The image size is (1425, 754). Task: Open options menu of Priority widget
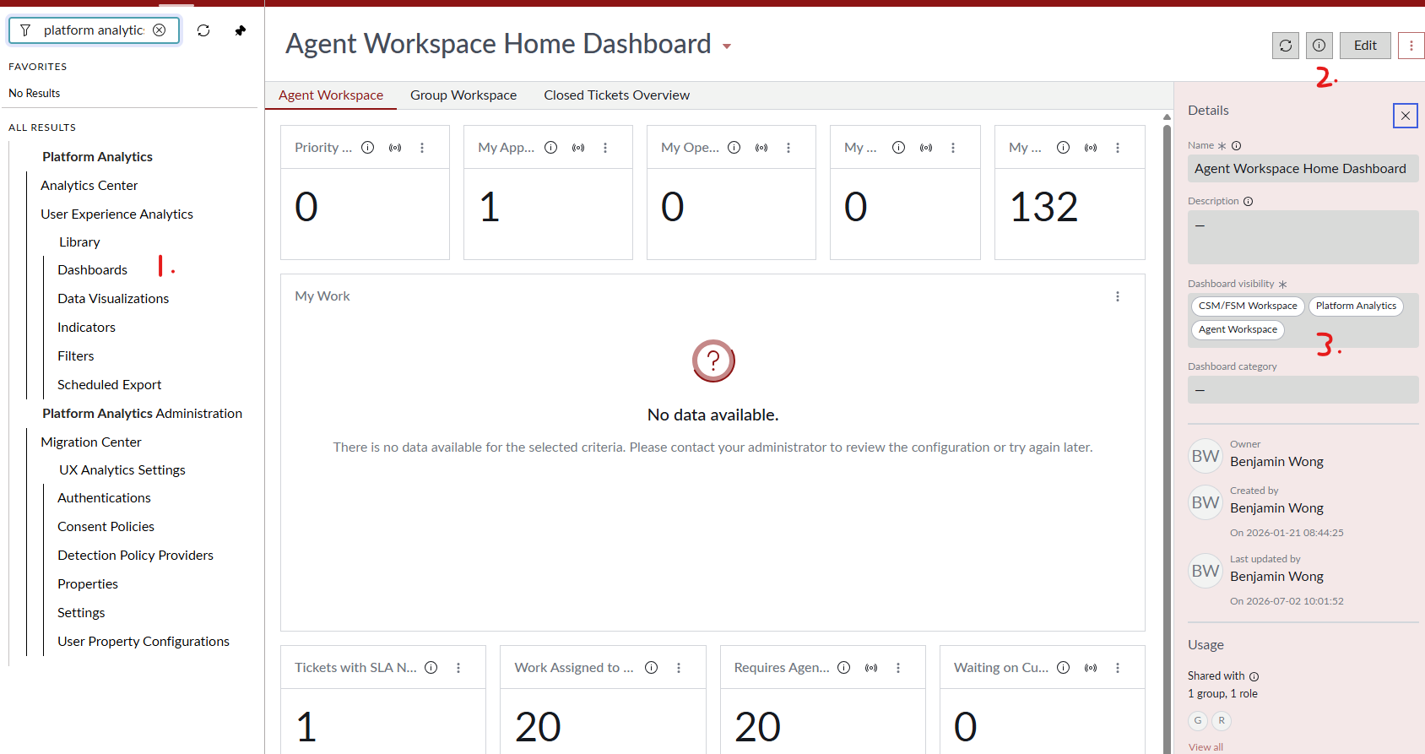tap(422, 148)
